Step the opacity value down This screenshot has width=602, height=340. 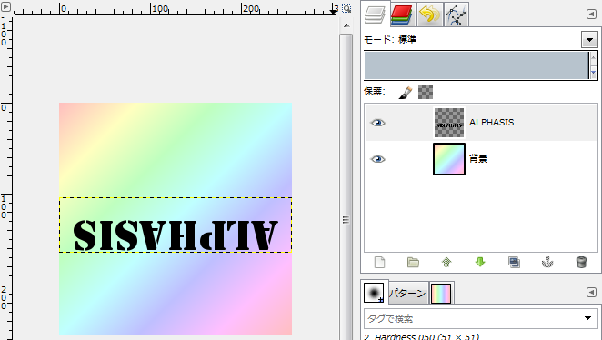[594, 72]
